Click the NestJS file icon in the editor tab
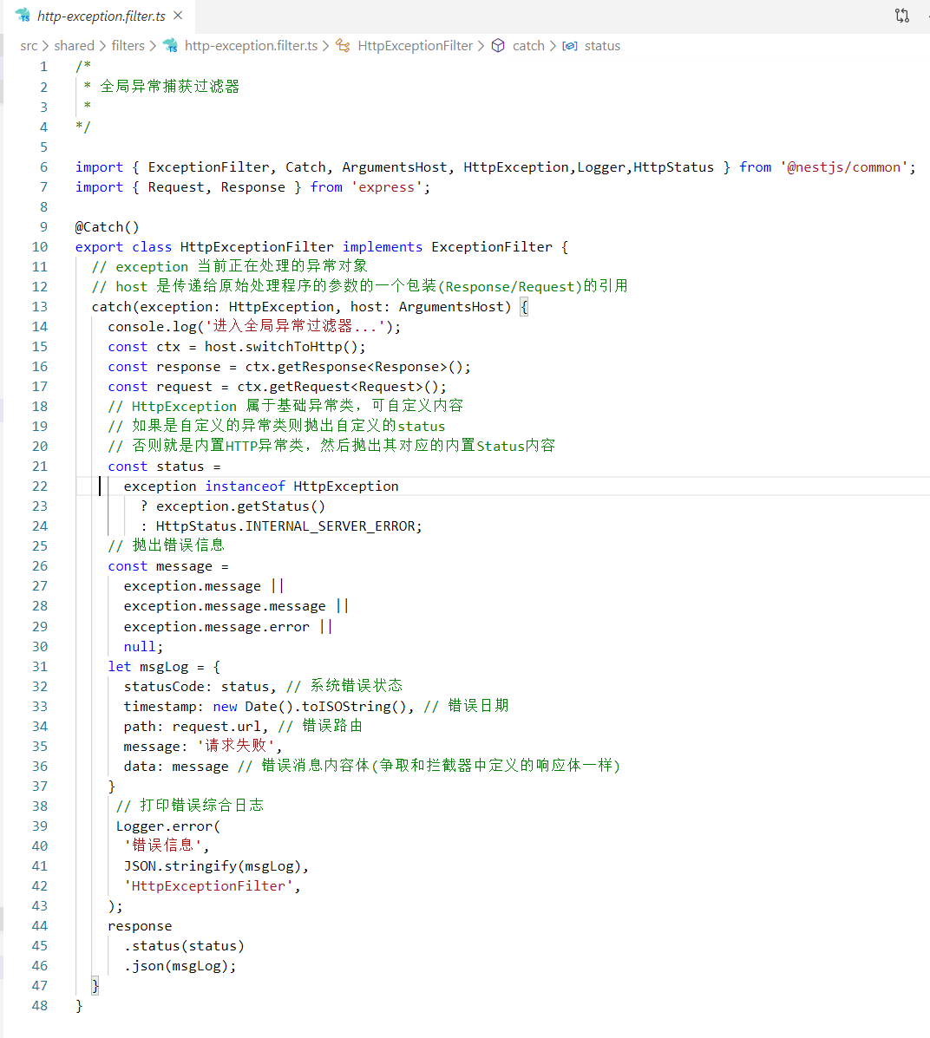Viewport: 930px width, 1038px height. (x=23, y=15)
